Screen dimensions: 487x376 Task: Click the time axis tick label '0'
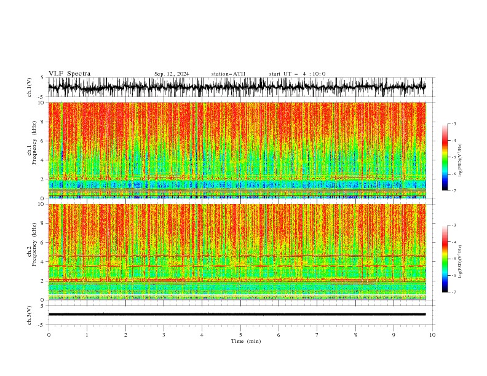(x=49, y=335)
